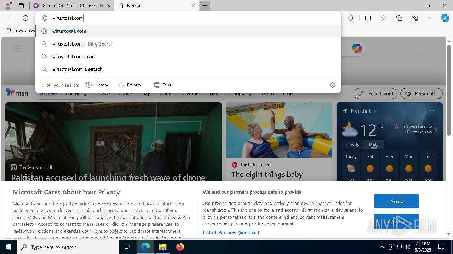Open the notification center icon
This screenshot has width=453, height=254.
(x=441, y=247)
